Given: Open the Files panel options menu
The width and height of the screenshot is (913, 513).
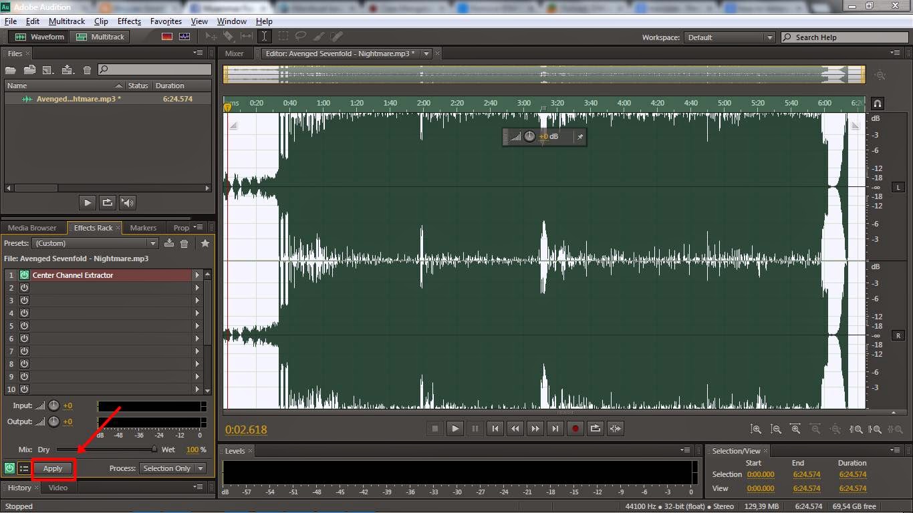Looking at the screenshot, I should [199, 53].
